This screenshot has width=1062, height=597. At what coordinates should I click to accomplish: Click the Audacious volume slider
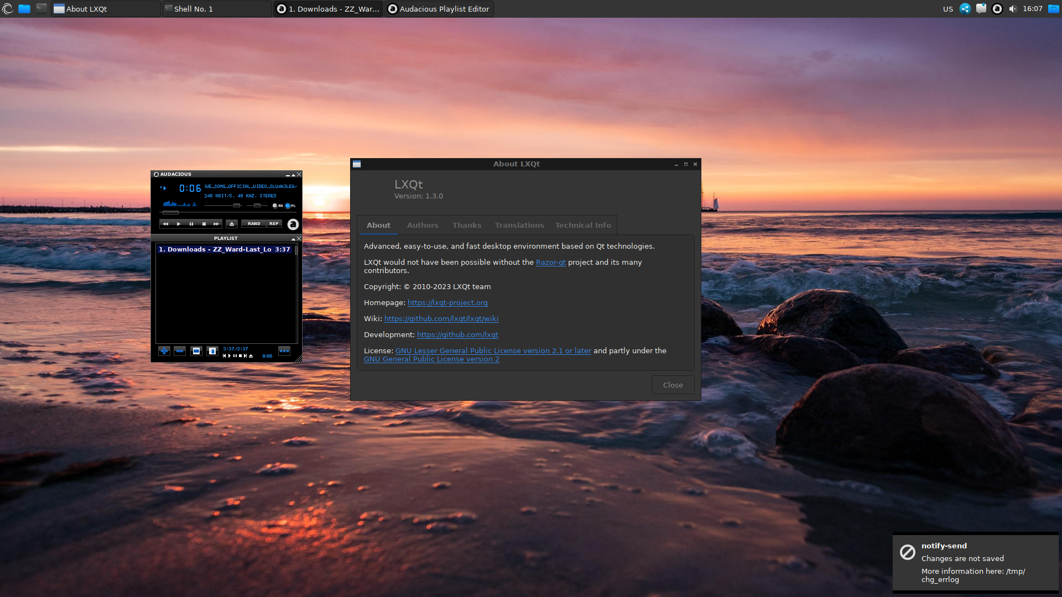[x=237, y=206]
